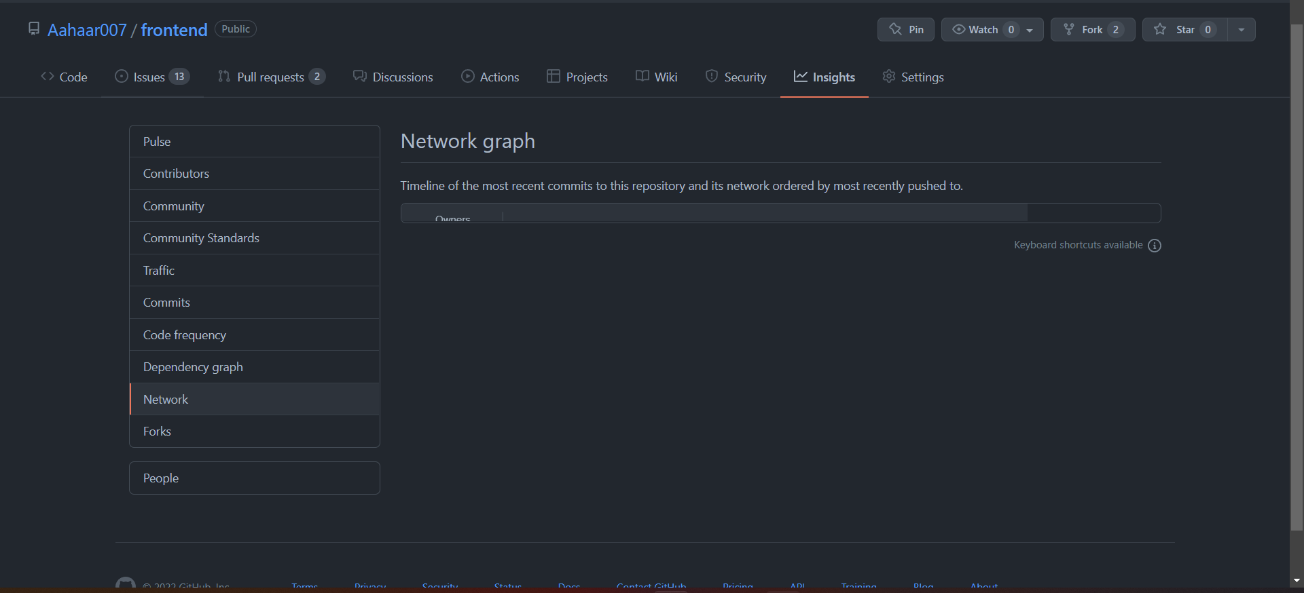Viewport: 1304px width, 593px height.
Task: Click the Keyboard shortcuts available text
Action: pos(1078,245)
